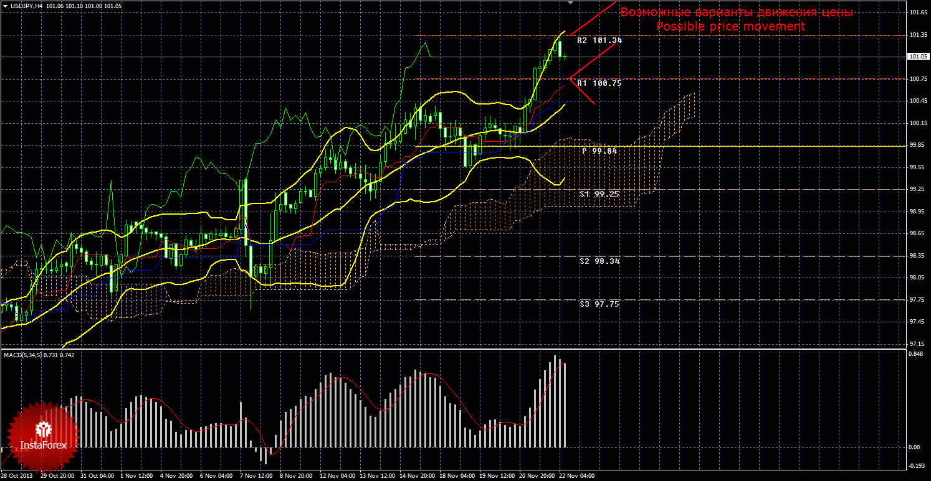Click the S2 98.34 support label
The width and height of the screenshot is (931, 481).
tap(599, 261)
